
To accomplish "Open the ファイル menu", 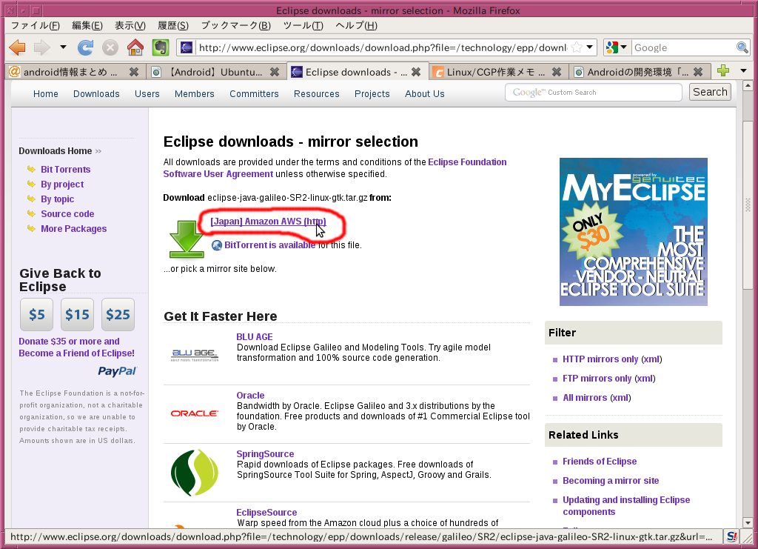I will [36, 25].
